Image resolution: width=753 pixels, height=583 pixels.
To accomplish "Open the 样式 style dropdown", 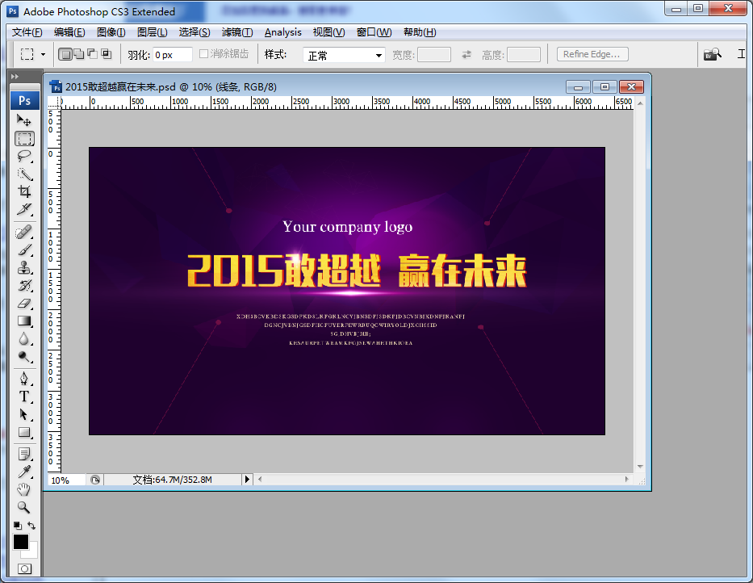I will point(344,55).
